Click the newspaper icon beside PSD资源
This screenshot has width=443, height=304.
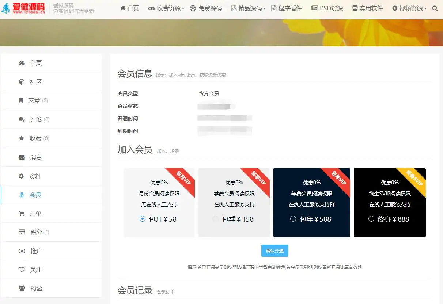click(x=314, y=8)
